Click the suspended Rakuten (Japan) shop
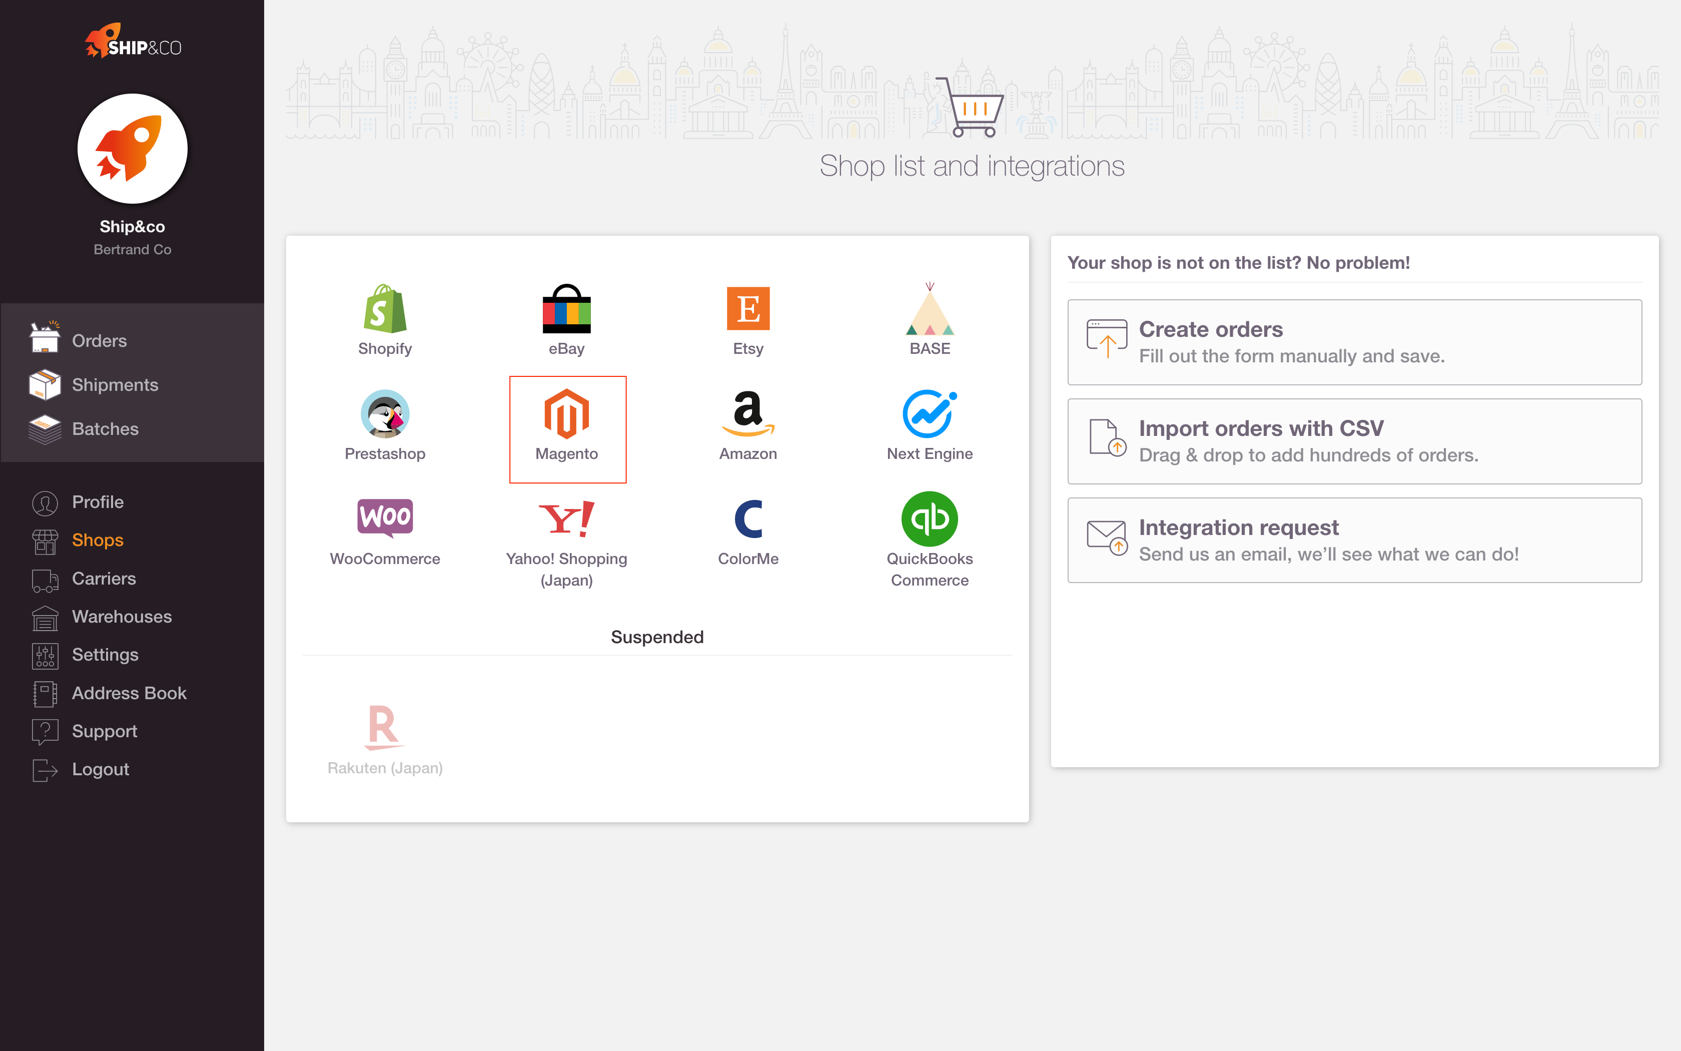1681x1051 pixels. (385, 740)
